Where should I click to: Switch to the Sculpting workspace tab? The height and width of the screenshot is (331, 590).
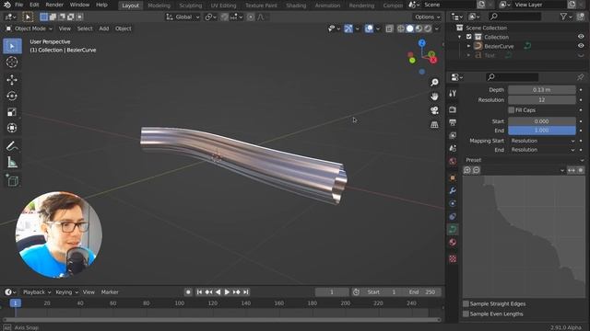pyautogui.click(x=191, y=6)
